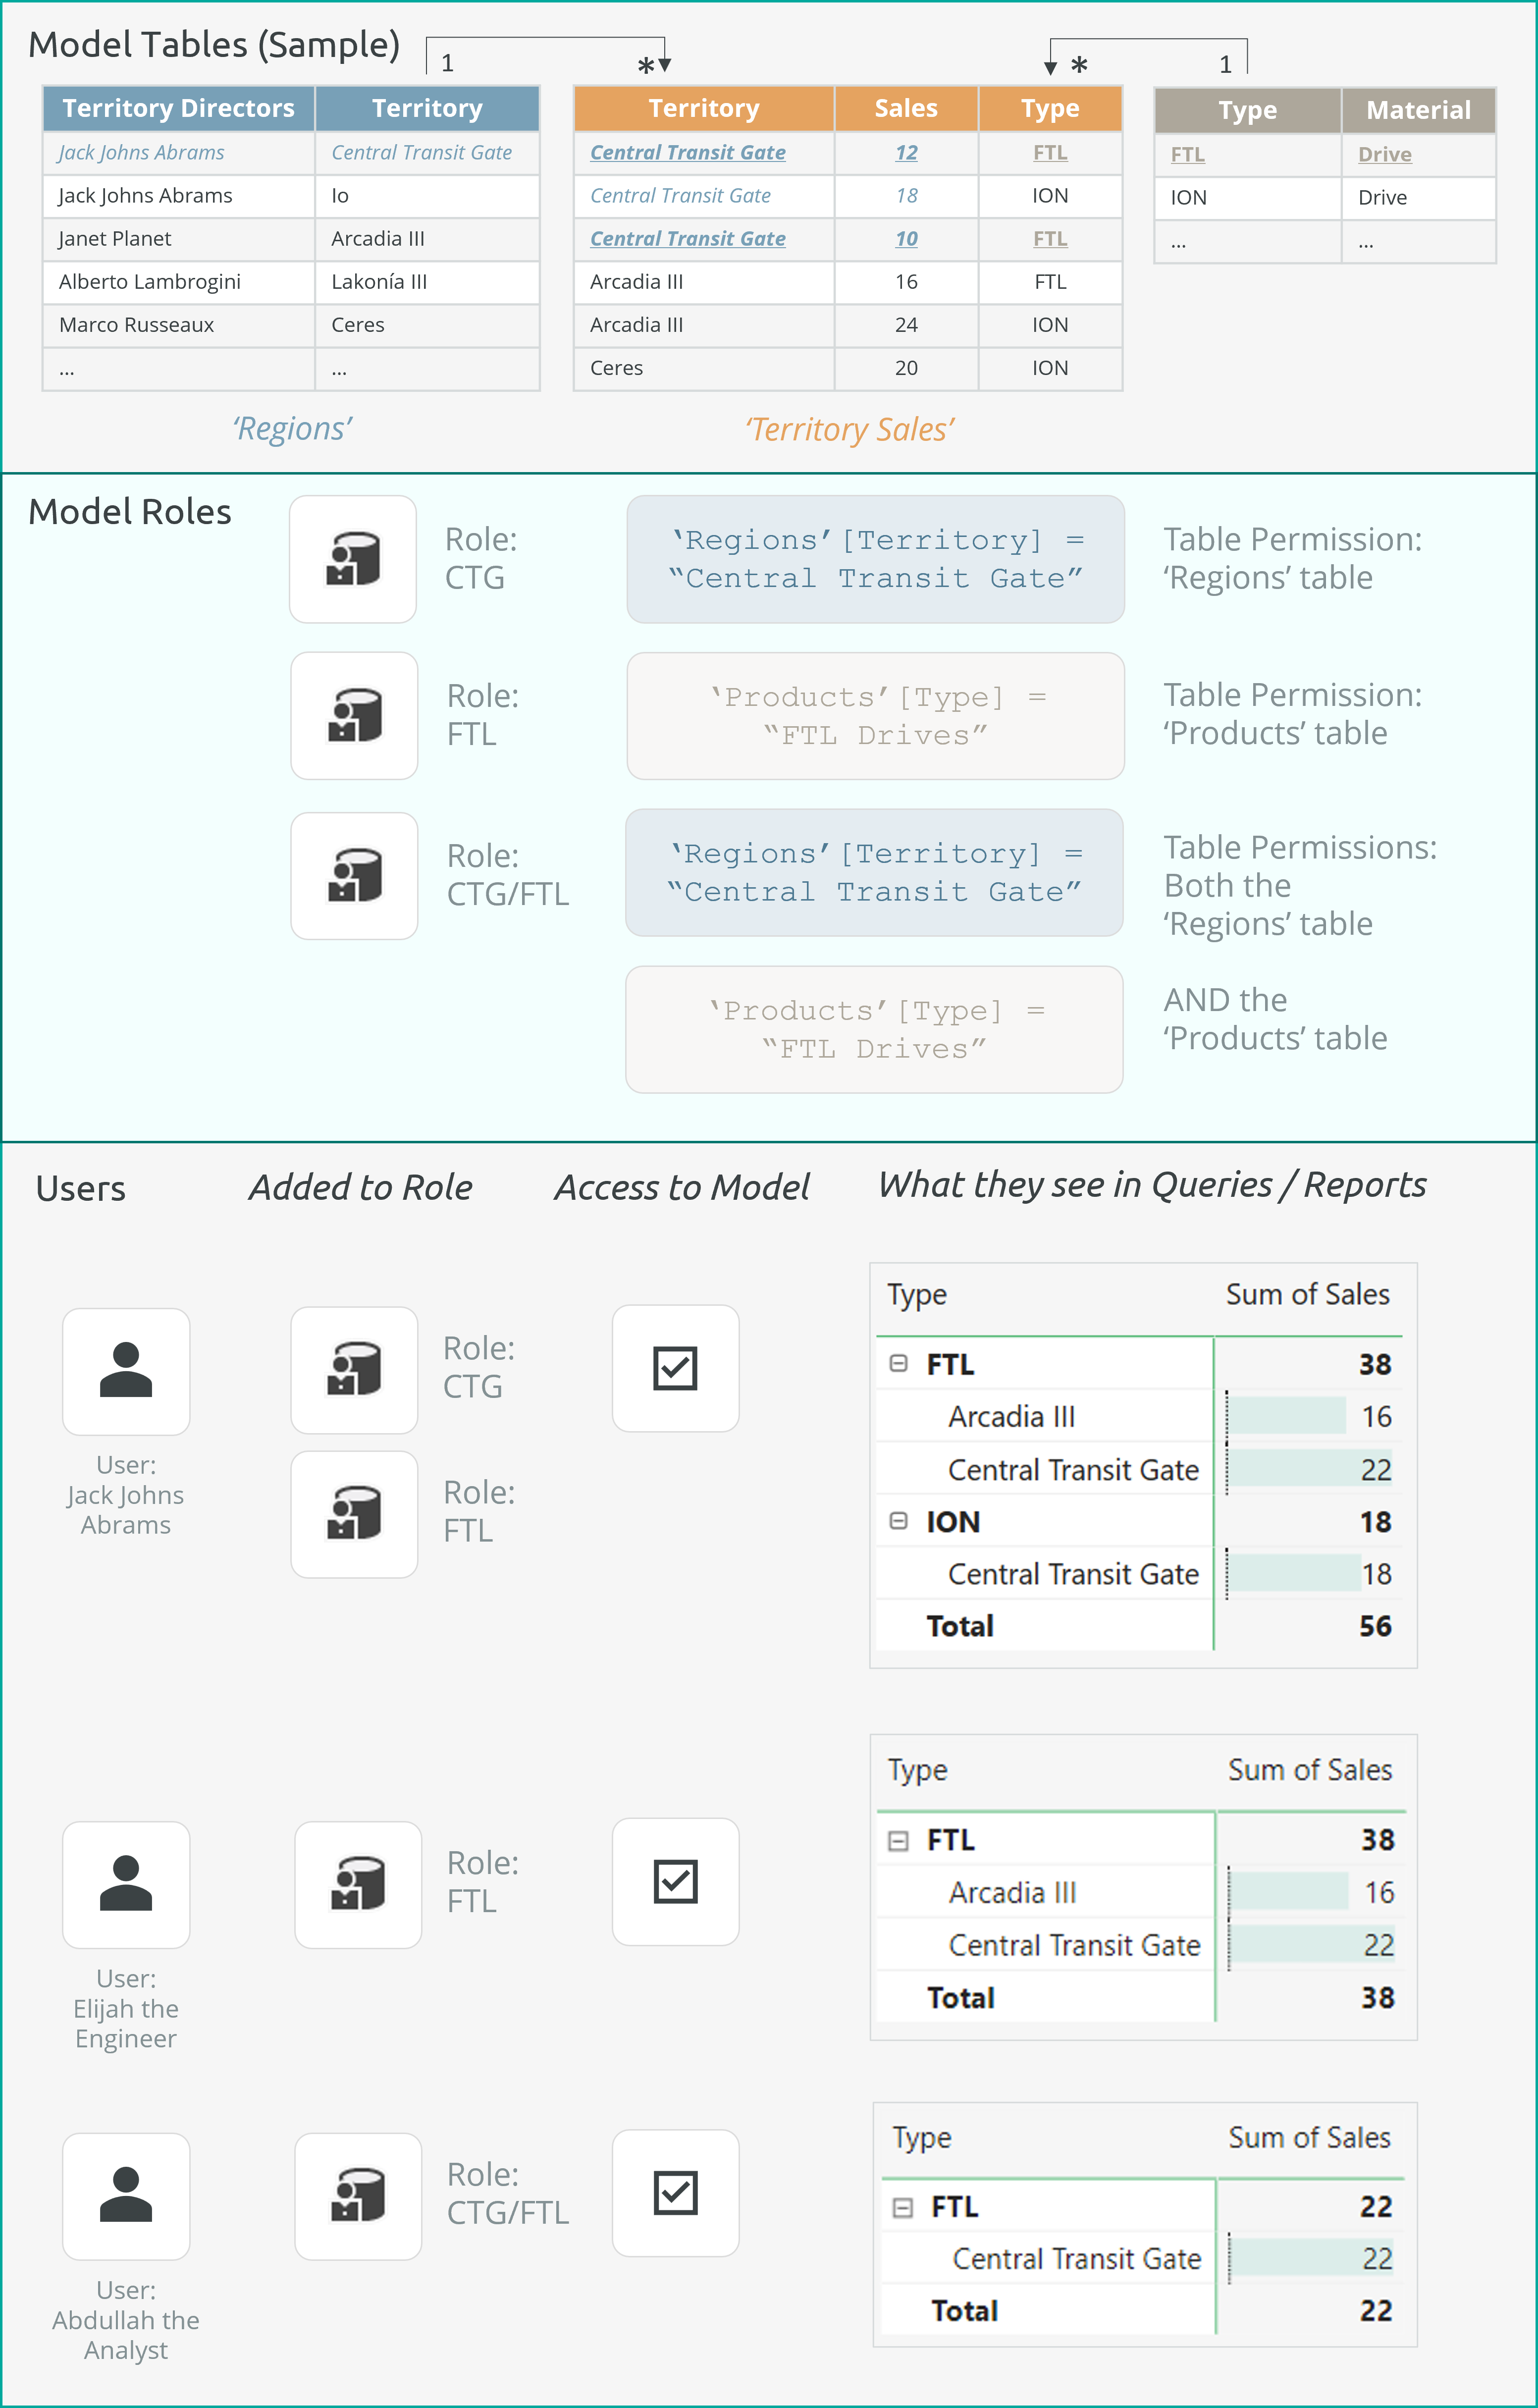Click the CTG/FTL role icon next to Abdullah
The height and width of the screenshot is (2408, 1538).
tap(358, 2197)
